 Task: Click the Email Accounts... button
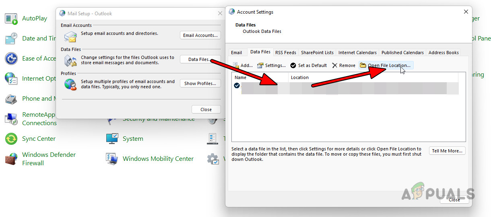[200, 35]
